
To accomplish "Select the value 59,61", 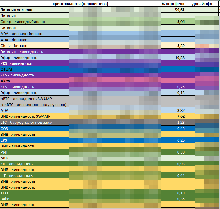I will 180,10.
